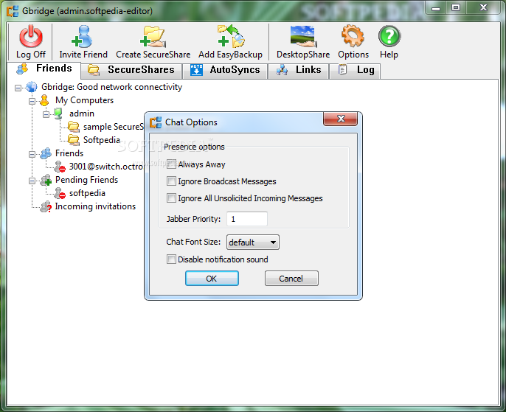Select Gbridge: Good network connectivity text

pyautogui.click(x=111, y=87)
